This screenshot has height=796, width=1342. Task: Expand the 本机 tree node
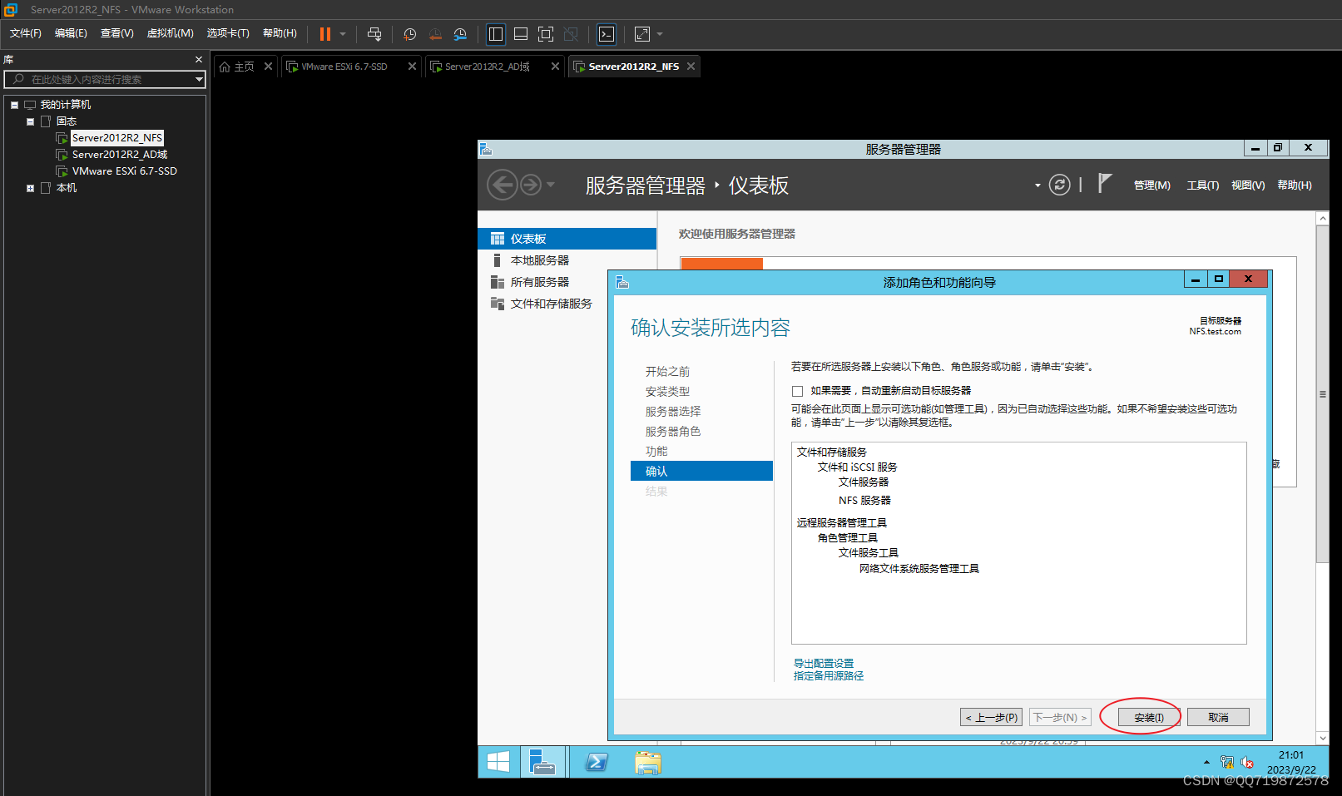coord(29,187)
